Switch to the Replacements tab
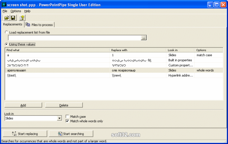The width and height of the screenshot is (228, 144). pyautogui.click(x=13, y=24)
